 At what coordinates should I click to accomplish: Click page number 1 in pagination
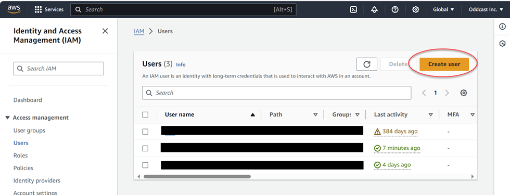click(435, 93)
